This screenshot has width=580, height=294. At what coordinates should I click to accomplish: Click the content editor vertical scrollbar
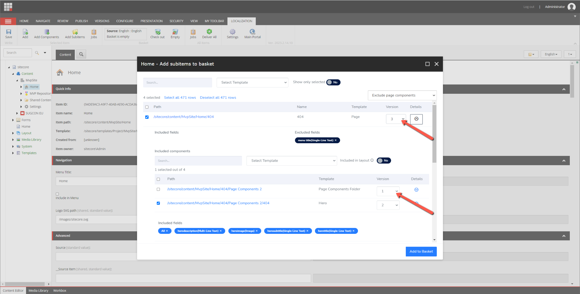pos(572,81)
